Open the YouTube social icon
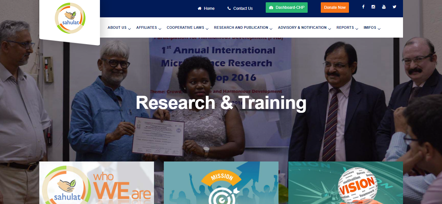Viewport: 442px width, 204px height. (384, 7)
